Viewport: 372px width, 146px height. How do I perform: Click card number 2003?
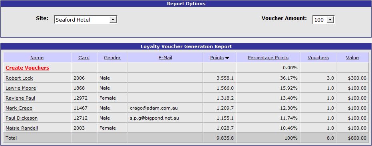(79, 128)
